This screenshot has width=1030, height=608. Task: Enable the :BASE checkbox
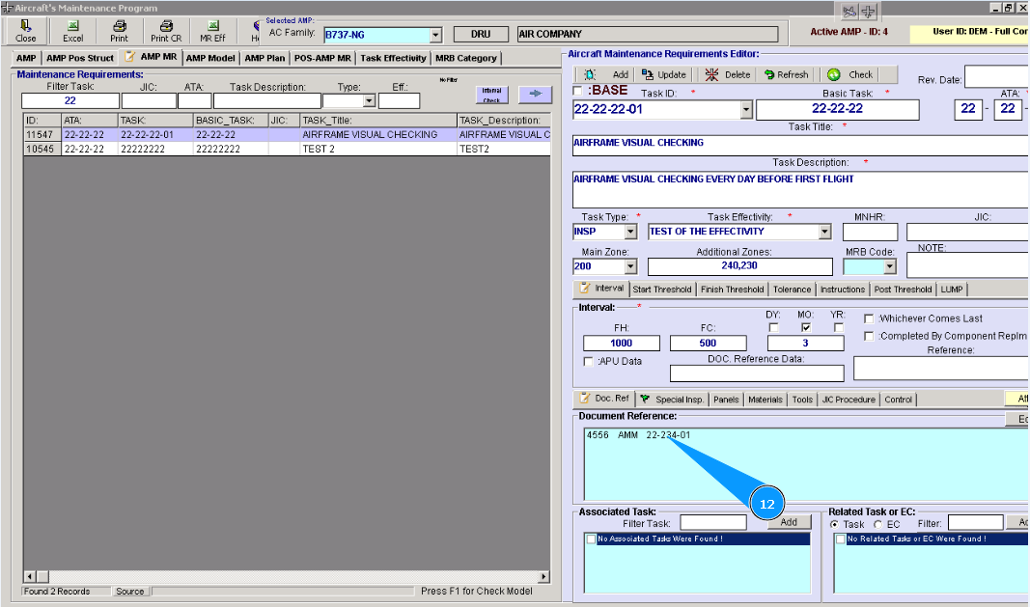click(578, 91)
